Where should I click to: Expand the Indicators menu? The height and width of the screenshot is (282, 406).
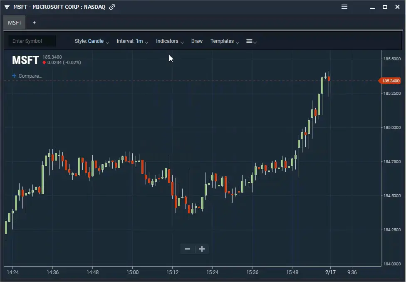pos(170,41)
